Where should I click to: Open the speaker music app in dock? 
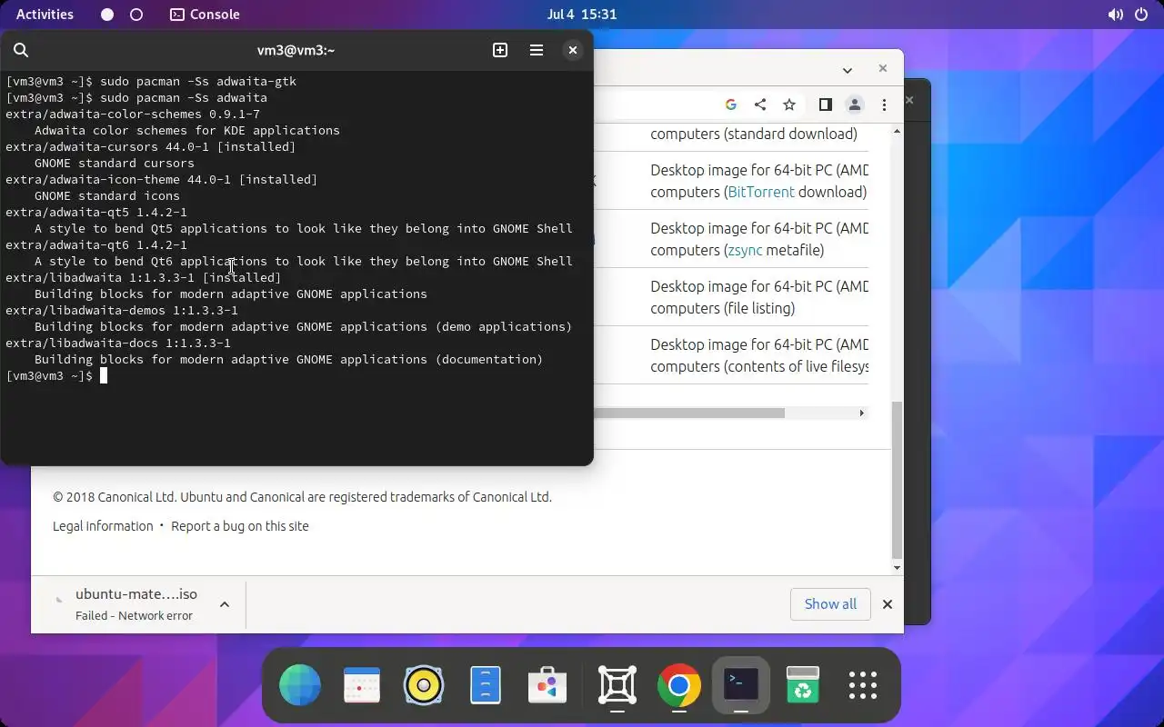pos(424,685)
